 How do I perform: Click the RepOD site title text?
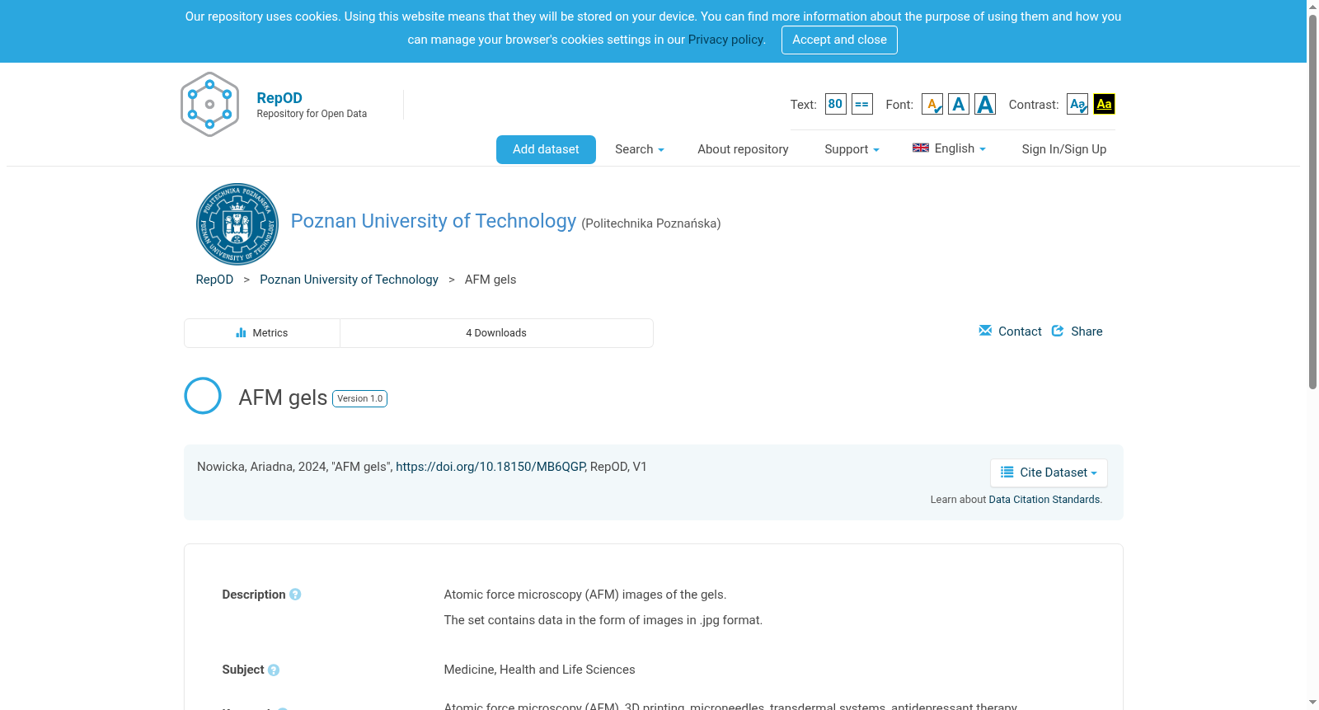pyautogui.click(x=279, y=98)
